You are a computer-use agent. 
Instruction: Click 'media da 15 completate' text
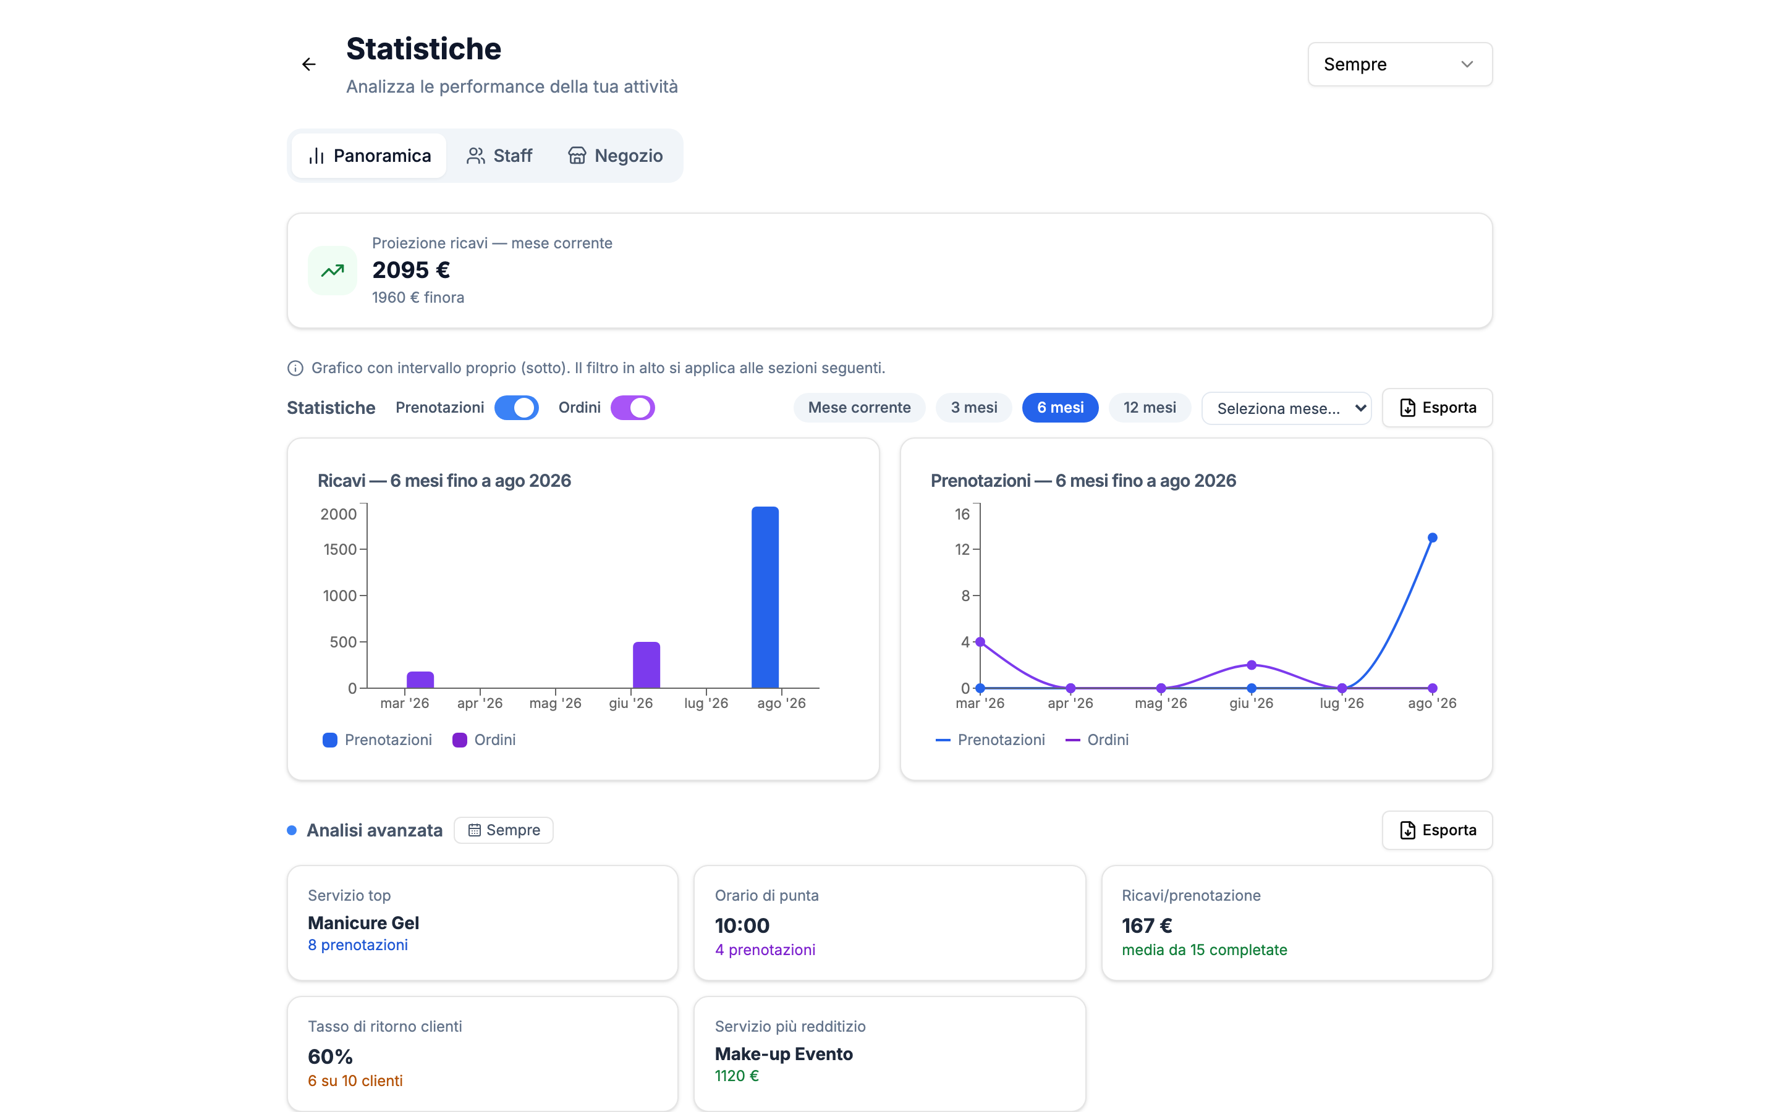pyautogui.click(x=1204, y=950)
